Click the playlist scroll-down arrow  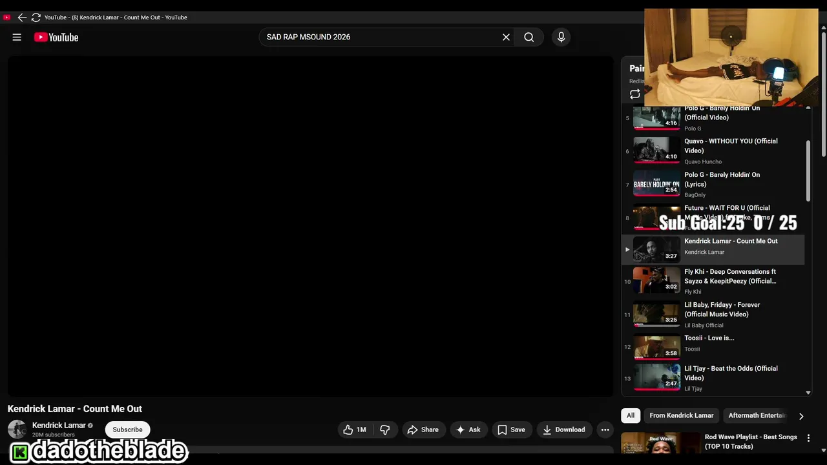click(x=808, y=393)
